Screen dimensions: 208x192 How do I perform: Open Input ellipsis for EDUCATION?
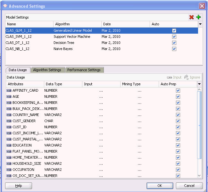tap(101, 146)
